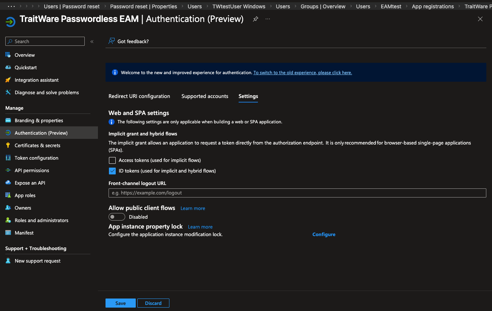Toggle Allow public client flows switch
The image size is (492, 311).
click(x=116, y=217)
